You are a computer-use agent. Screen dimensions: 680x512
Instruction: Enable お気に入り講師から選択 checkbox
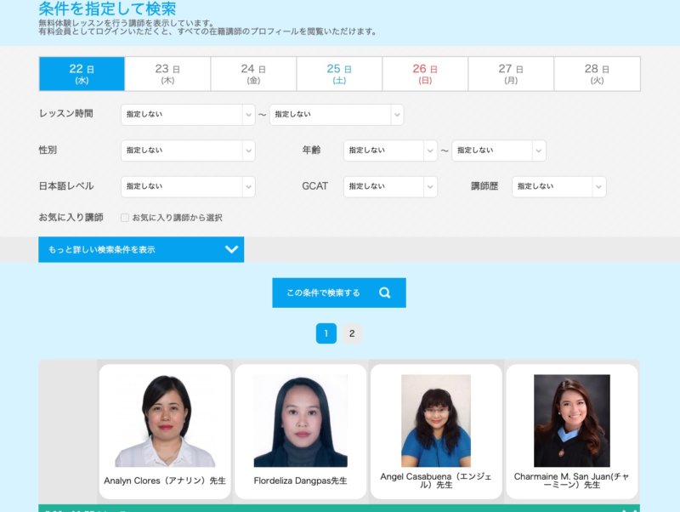(125, 218)
